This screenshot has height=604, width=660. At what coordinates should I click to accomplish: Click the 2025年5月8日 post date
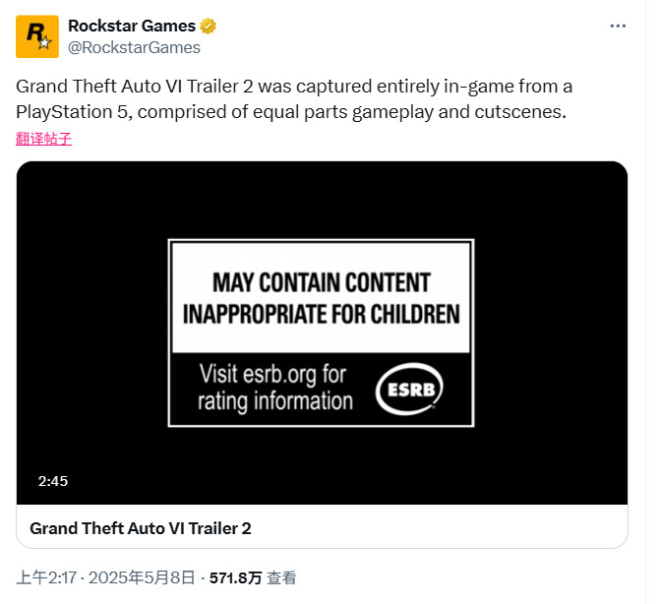coord(144,578)
